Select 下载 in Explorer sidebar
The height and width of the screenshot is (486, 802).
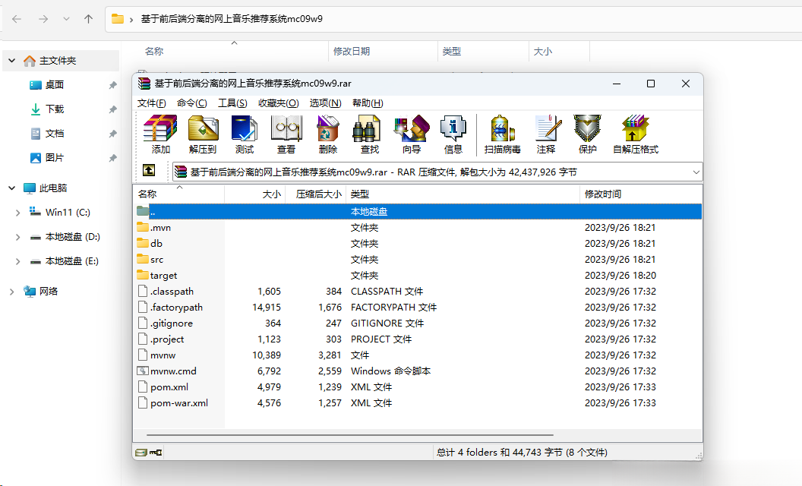[x=54, y=109]
